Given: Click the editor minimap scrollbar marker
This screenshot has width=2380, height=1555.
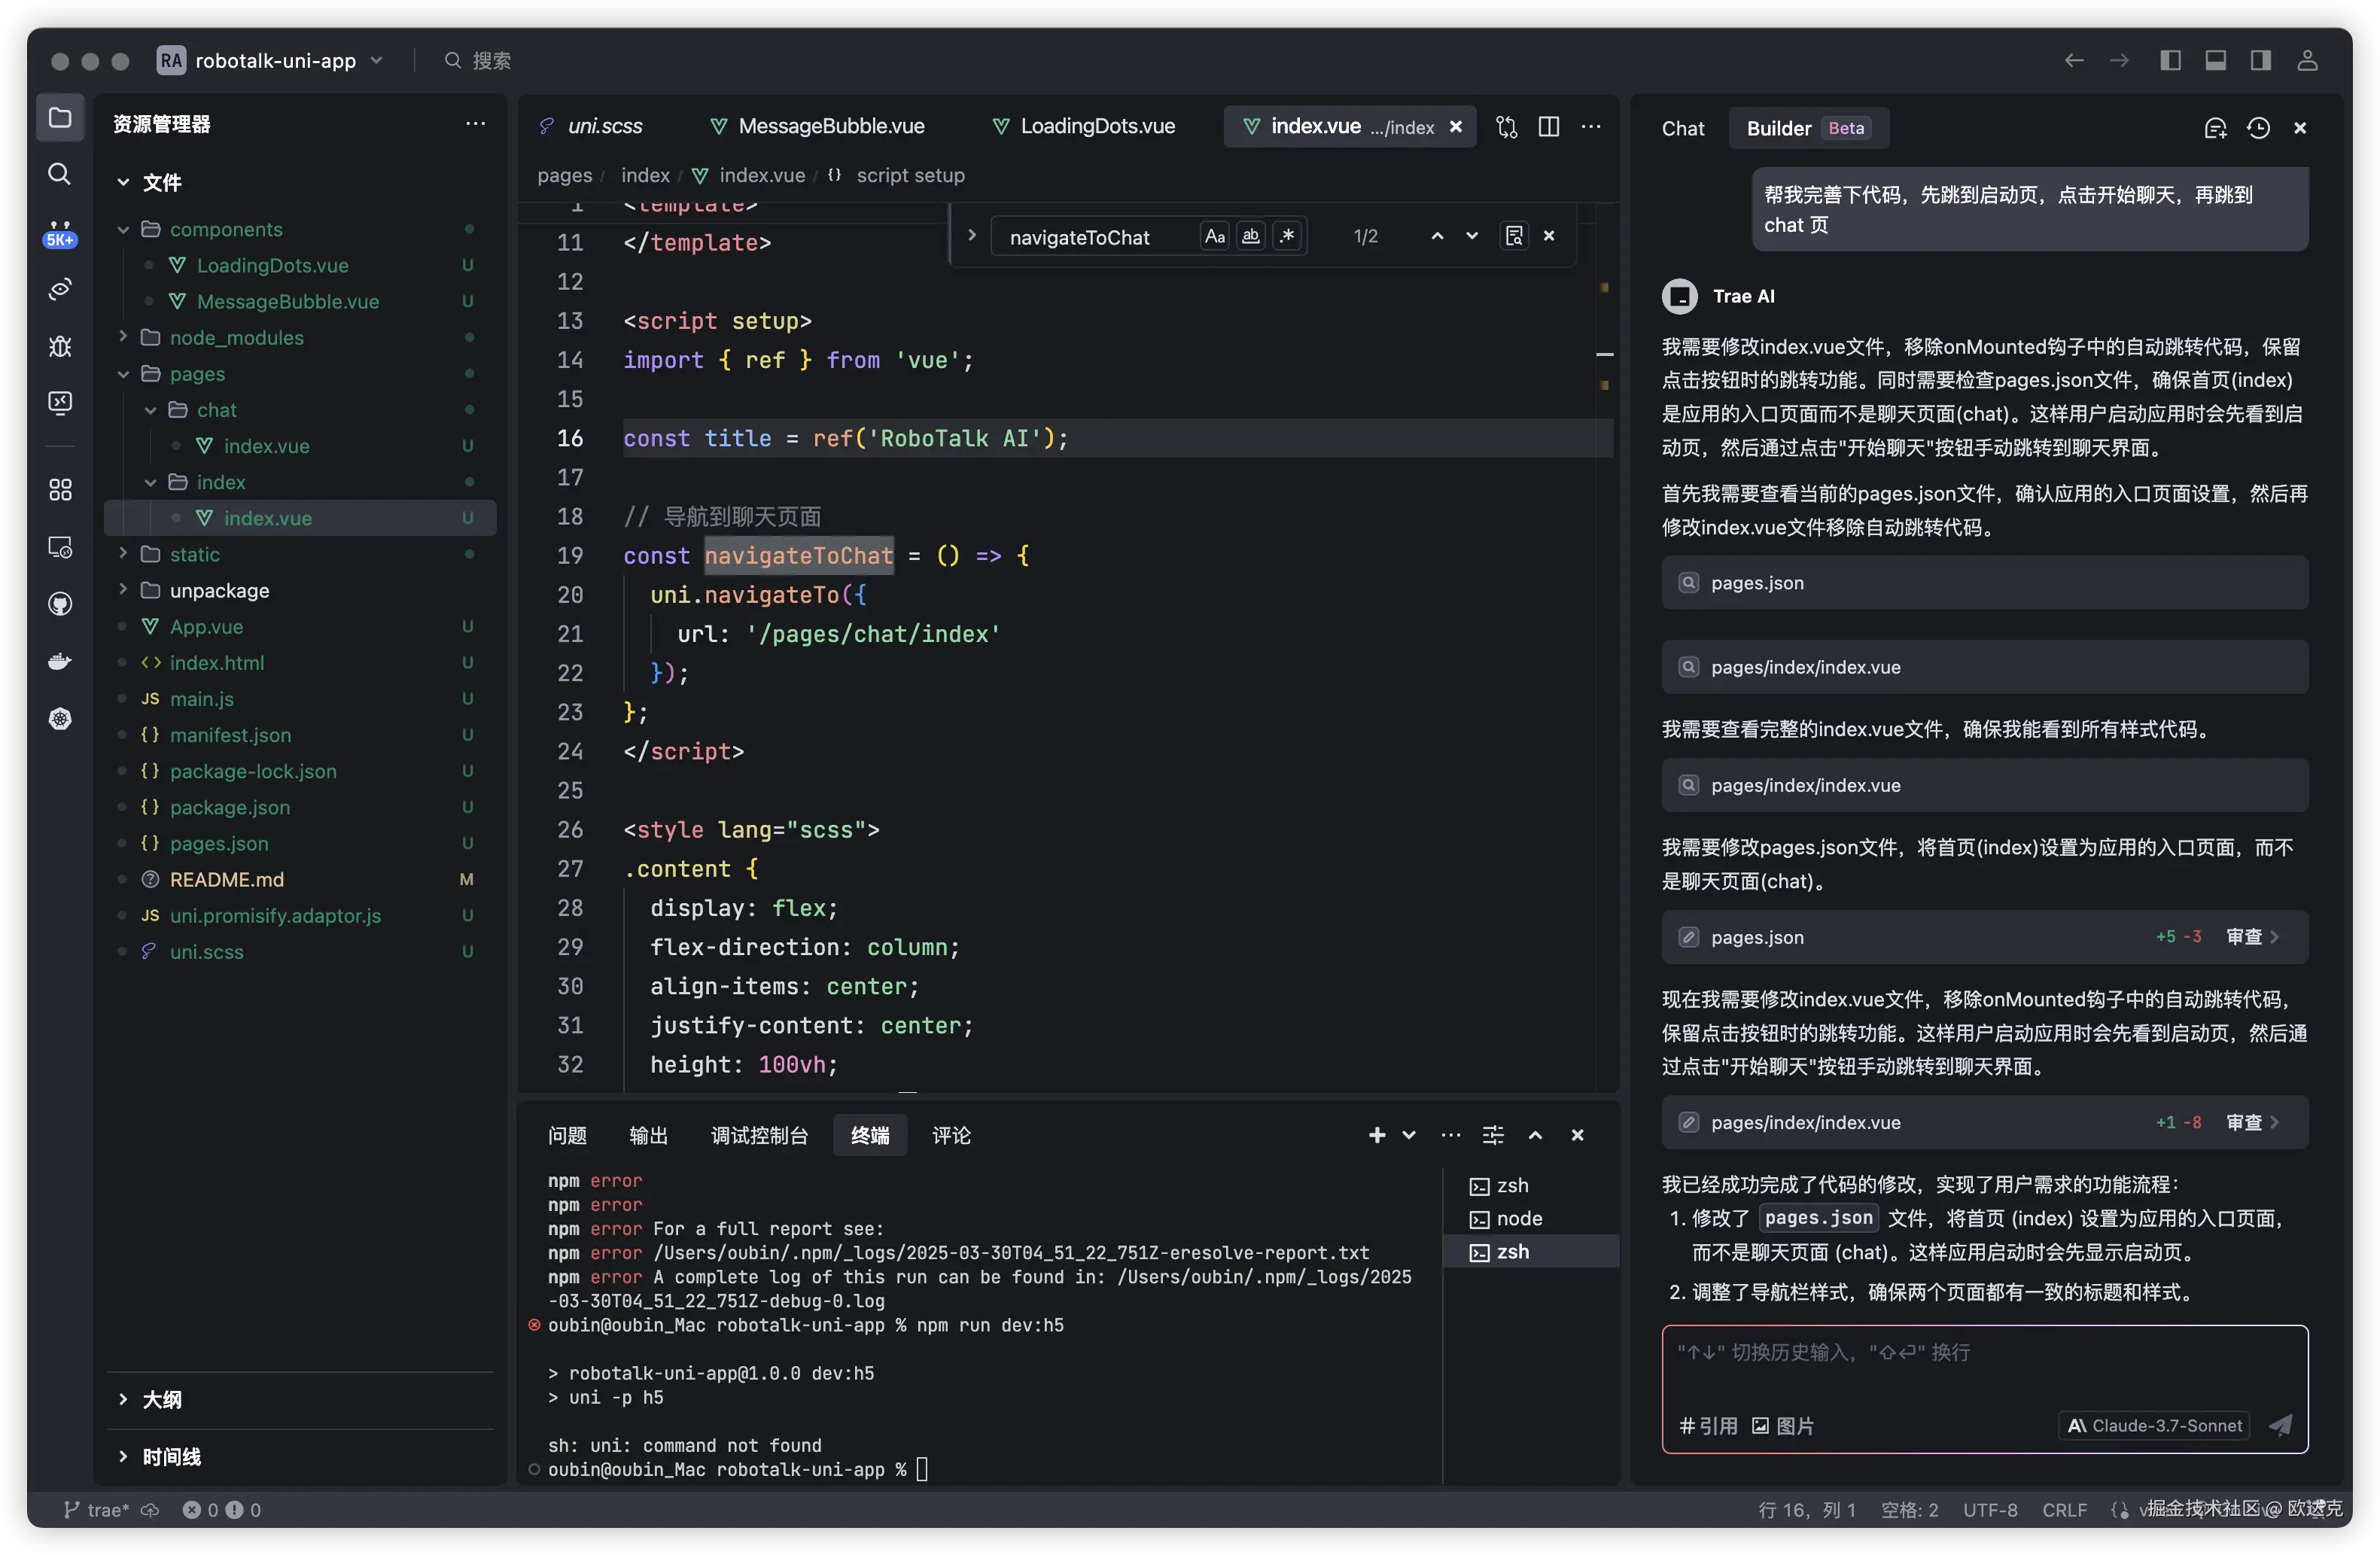Looking at the screenshot, I should (1604, 354).
